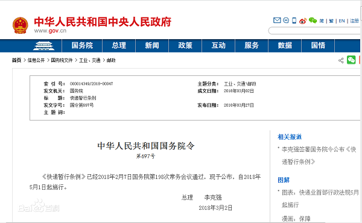This screenshot has height=223, width=362.
Task: Click the 首页 breadcrumb link
Action: 17,60
